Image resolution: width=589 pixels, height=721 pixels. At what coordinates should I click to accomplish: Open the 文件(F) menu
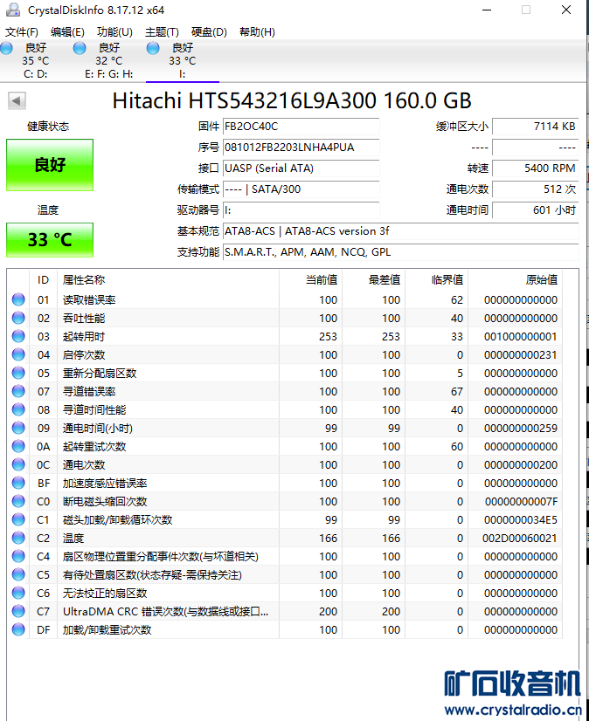(22, 31)
